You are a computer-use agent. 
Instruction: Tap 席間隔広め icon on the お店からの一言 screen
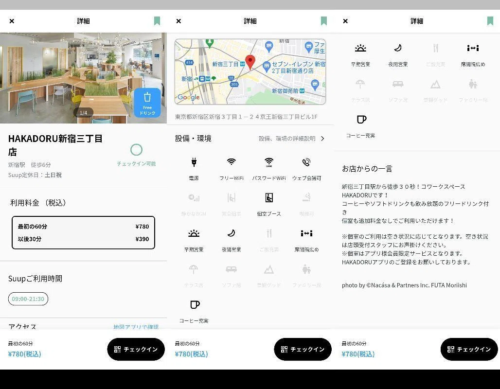point(473,48)
